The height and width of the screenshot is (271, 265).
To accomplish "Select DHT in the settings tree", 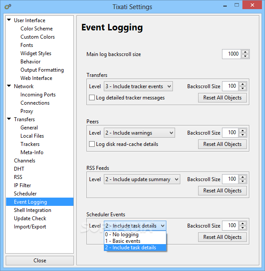I will pyautogui.click(x=19, y=169).
